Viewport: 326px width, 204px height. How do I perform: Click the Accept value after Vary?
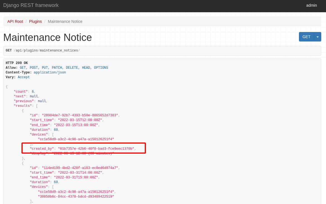point(23,77)
